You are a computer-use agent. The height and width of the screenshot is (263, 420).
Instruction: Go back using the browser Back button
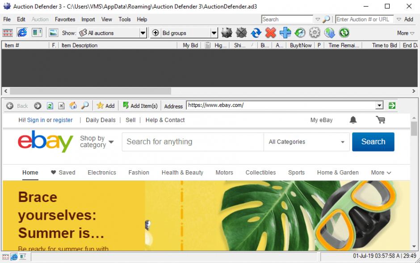click(17, 106)
